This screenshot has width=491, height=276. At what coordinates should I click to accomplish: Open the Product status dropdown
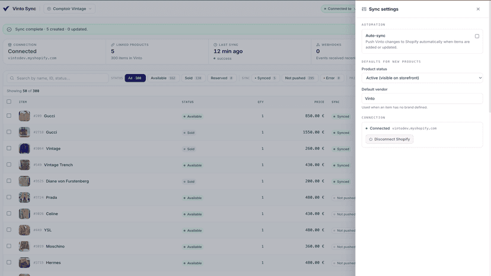click(422, 78)
